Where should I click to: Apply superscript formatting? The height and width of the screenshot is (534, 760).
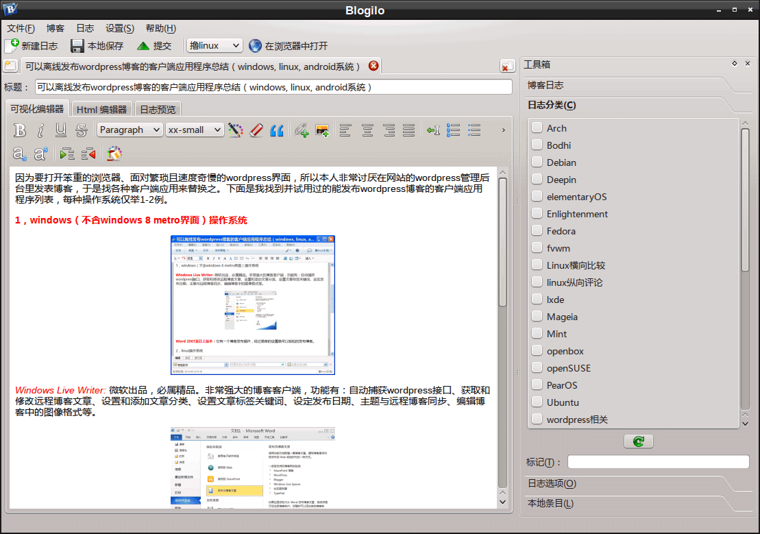[40, 154]
